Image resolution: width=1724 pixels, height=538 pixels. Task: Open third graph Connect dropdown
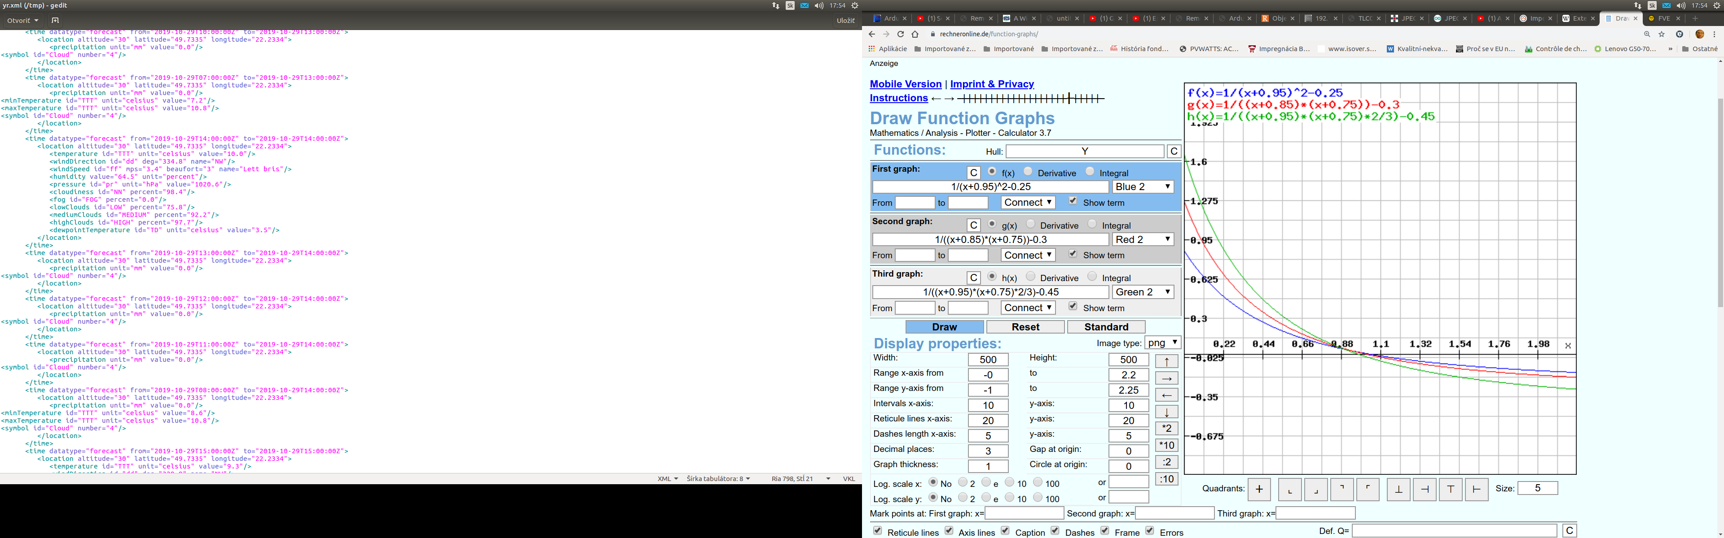click(x=1029, y=308)
